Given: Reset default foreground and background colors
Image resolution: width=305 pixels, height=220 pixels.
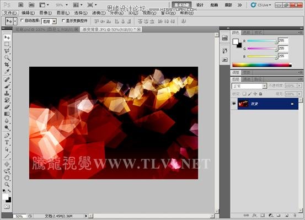Looking at the screenshot, I should point(4,191).
